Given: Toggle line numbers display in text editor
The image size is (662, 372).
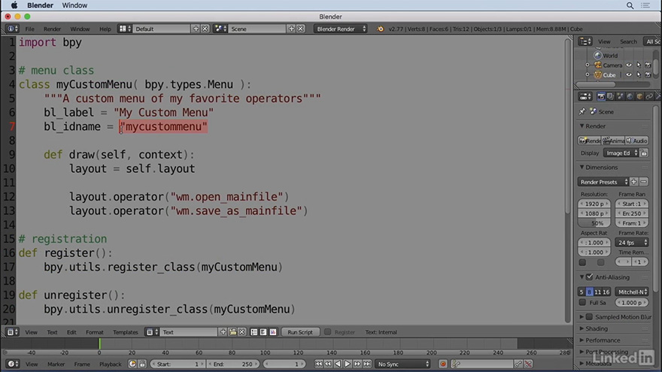Looking at the screenshot, I should click(x=254, y=332).
